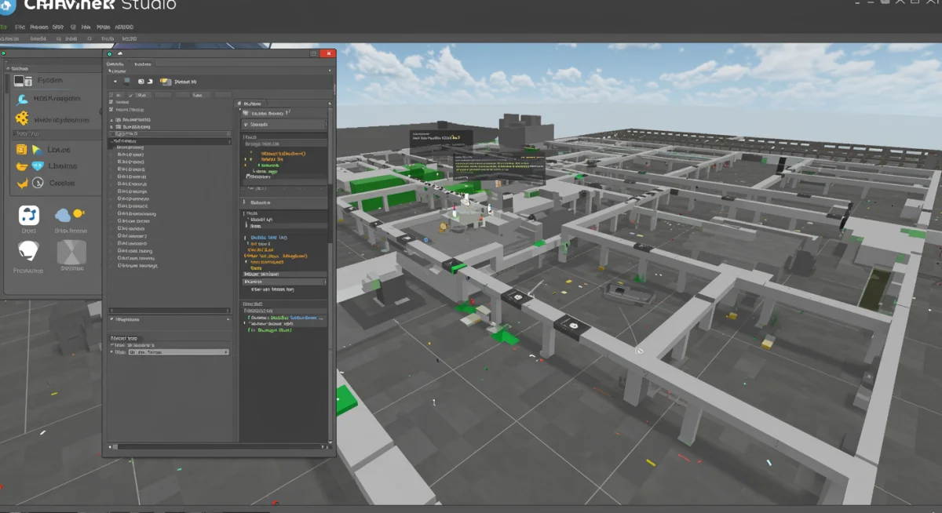942x513 pixels.
Task: Select the gray triangular pattern thumbnail
Action: coord(71,252)
